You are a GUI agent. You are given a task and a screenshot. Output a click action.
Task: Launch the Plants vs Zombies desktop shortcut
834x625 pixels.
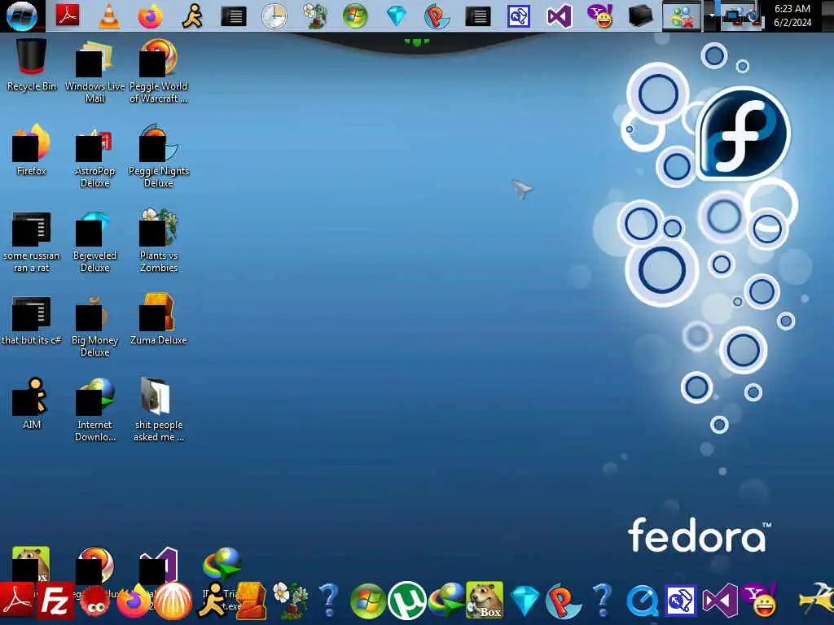tap(159, 242)
